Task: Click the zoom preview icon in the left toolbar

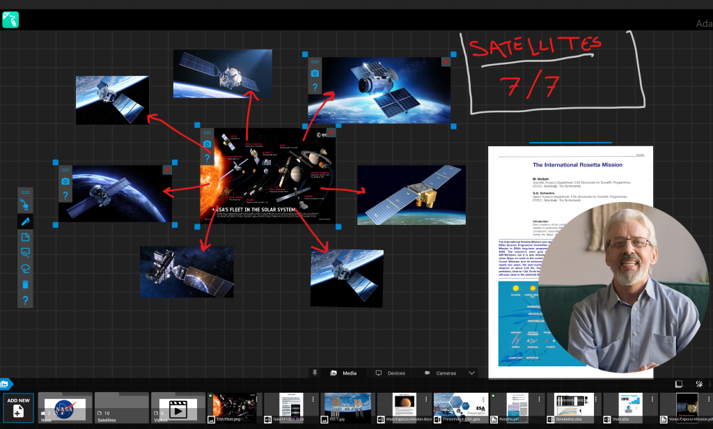Action: (25, 251)
